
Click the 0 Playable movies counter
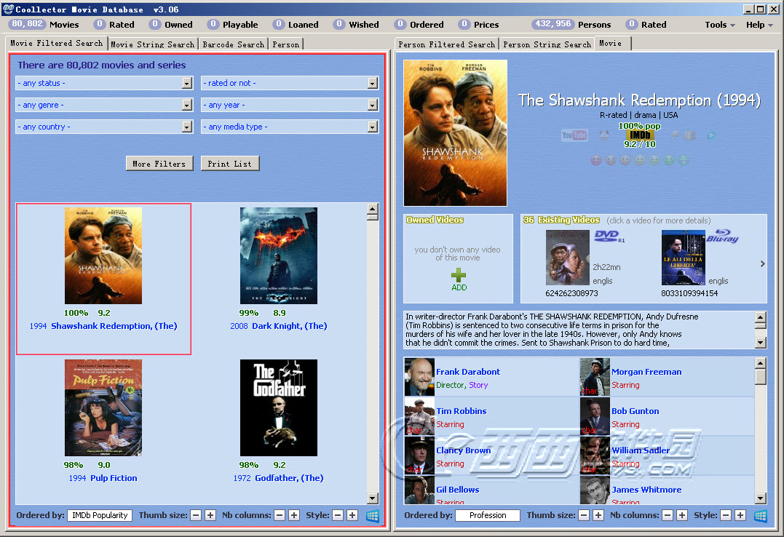[233, 25]
